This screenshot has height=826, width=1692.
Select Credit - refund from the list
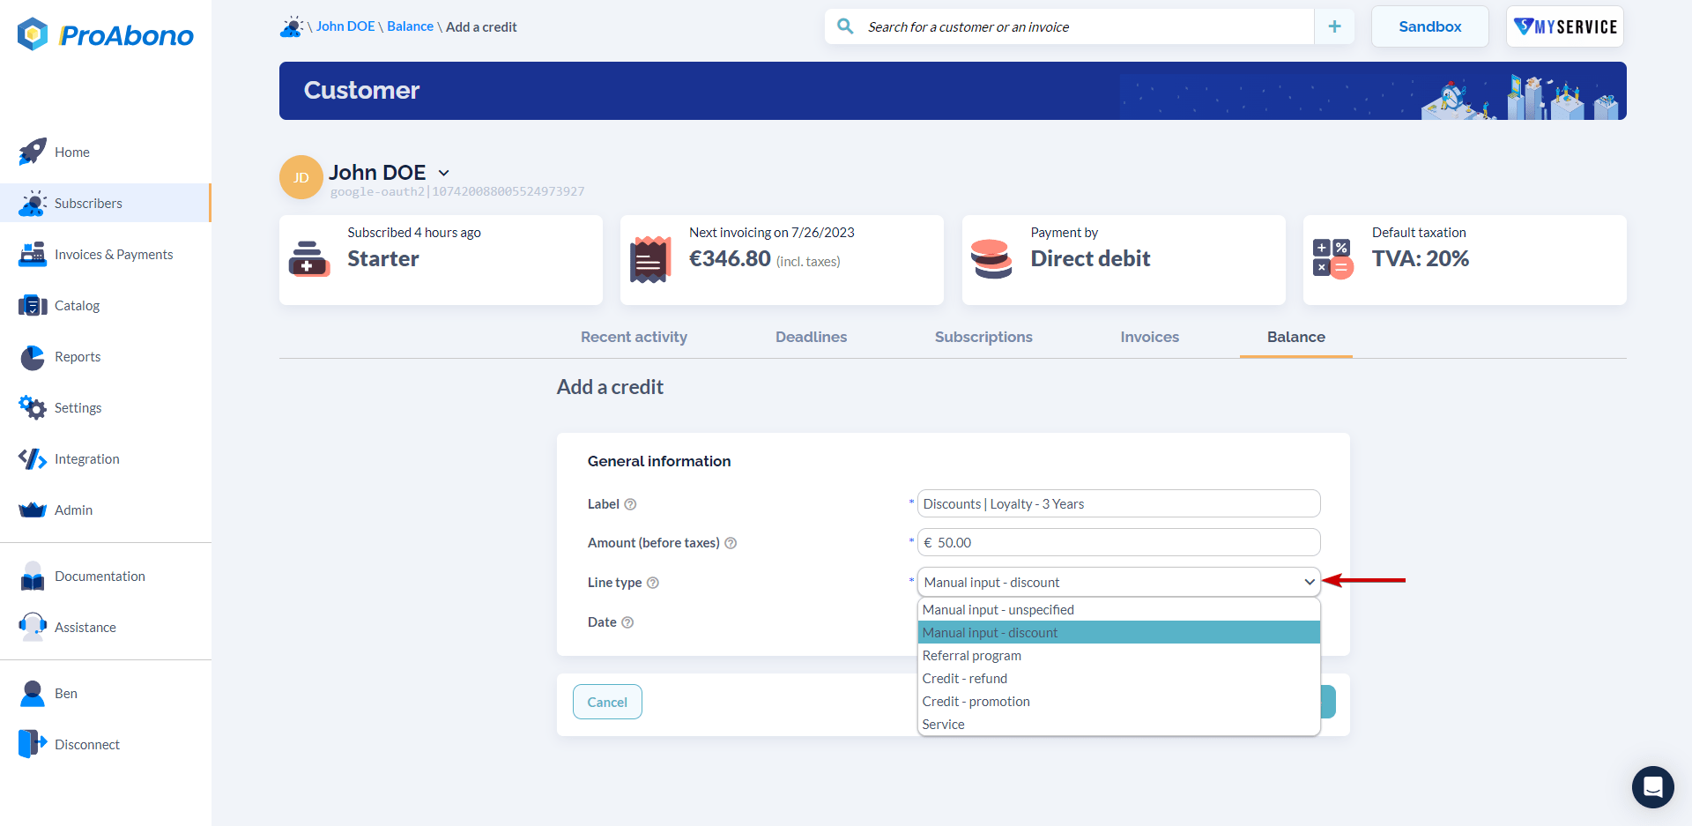coord(964,678)
